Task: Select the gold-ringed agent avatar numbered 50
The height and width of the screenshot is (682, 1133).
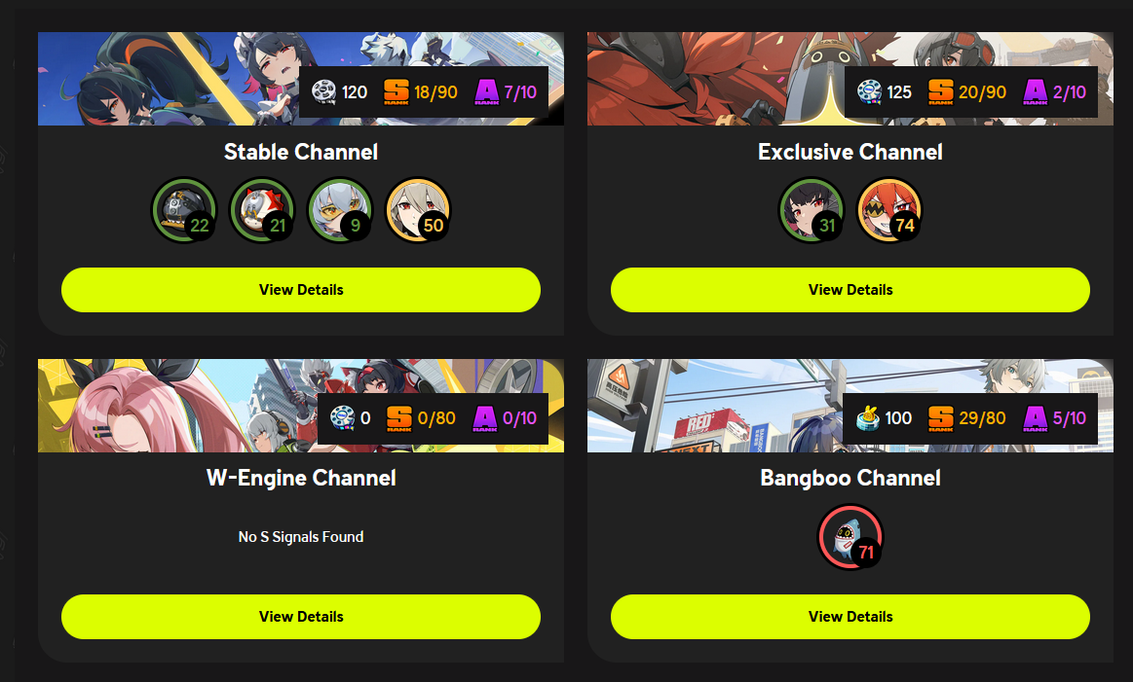Action: tap(418, 211)
